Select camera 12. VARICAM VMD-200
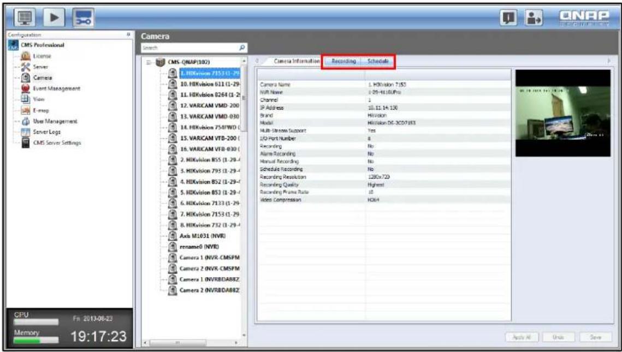Screen dimensions: 622x352 point(210,106)
